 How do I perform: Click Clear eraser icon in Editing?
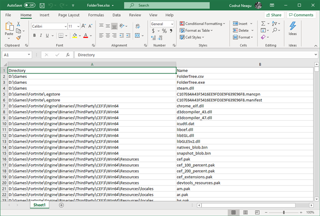[263, 37]
